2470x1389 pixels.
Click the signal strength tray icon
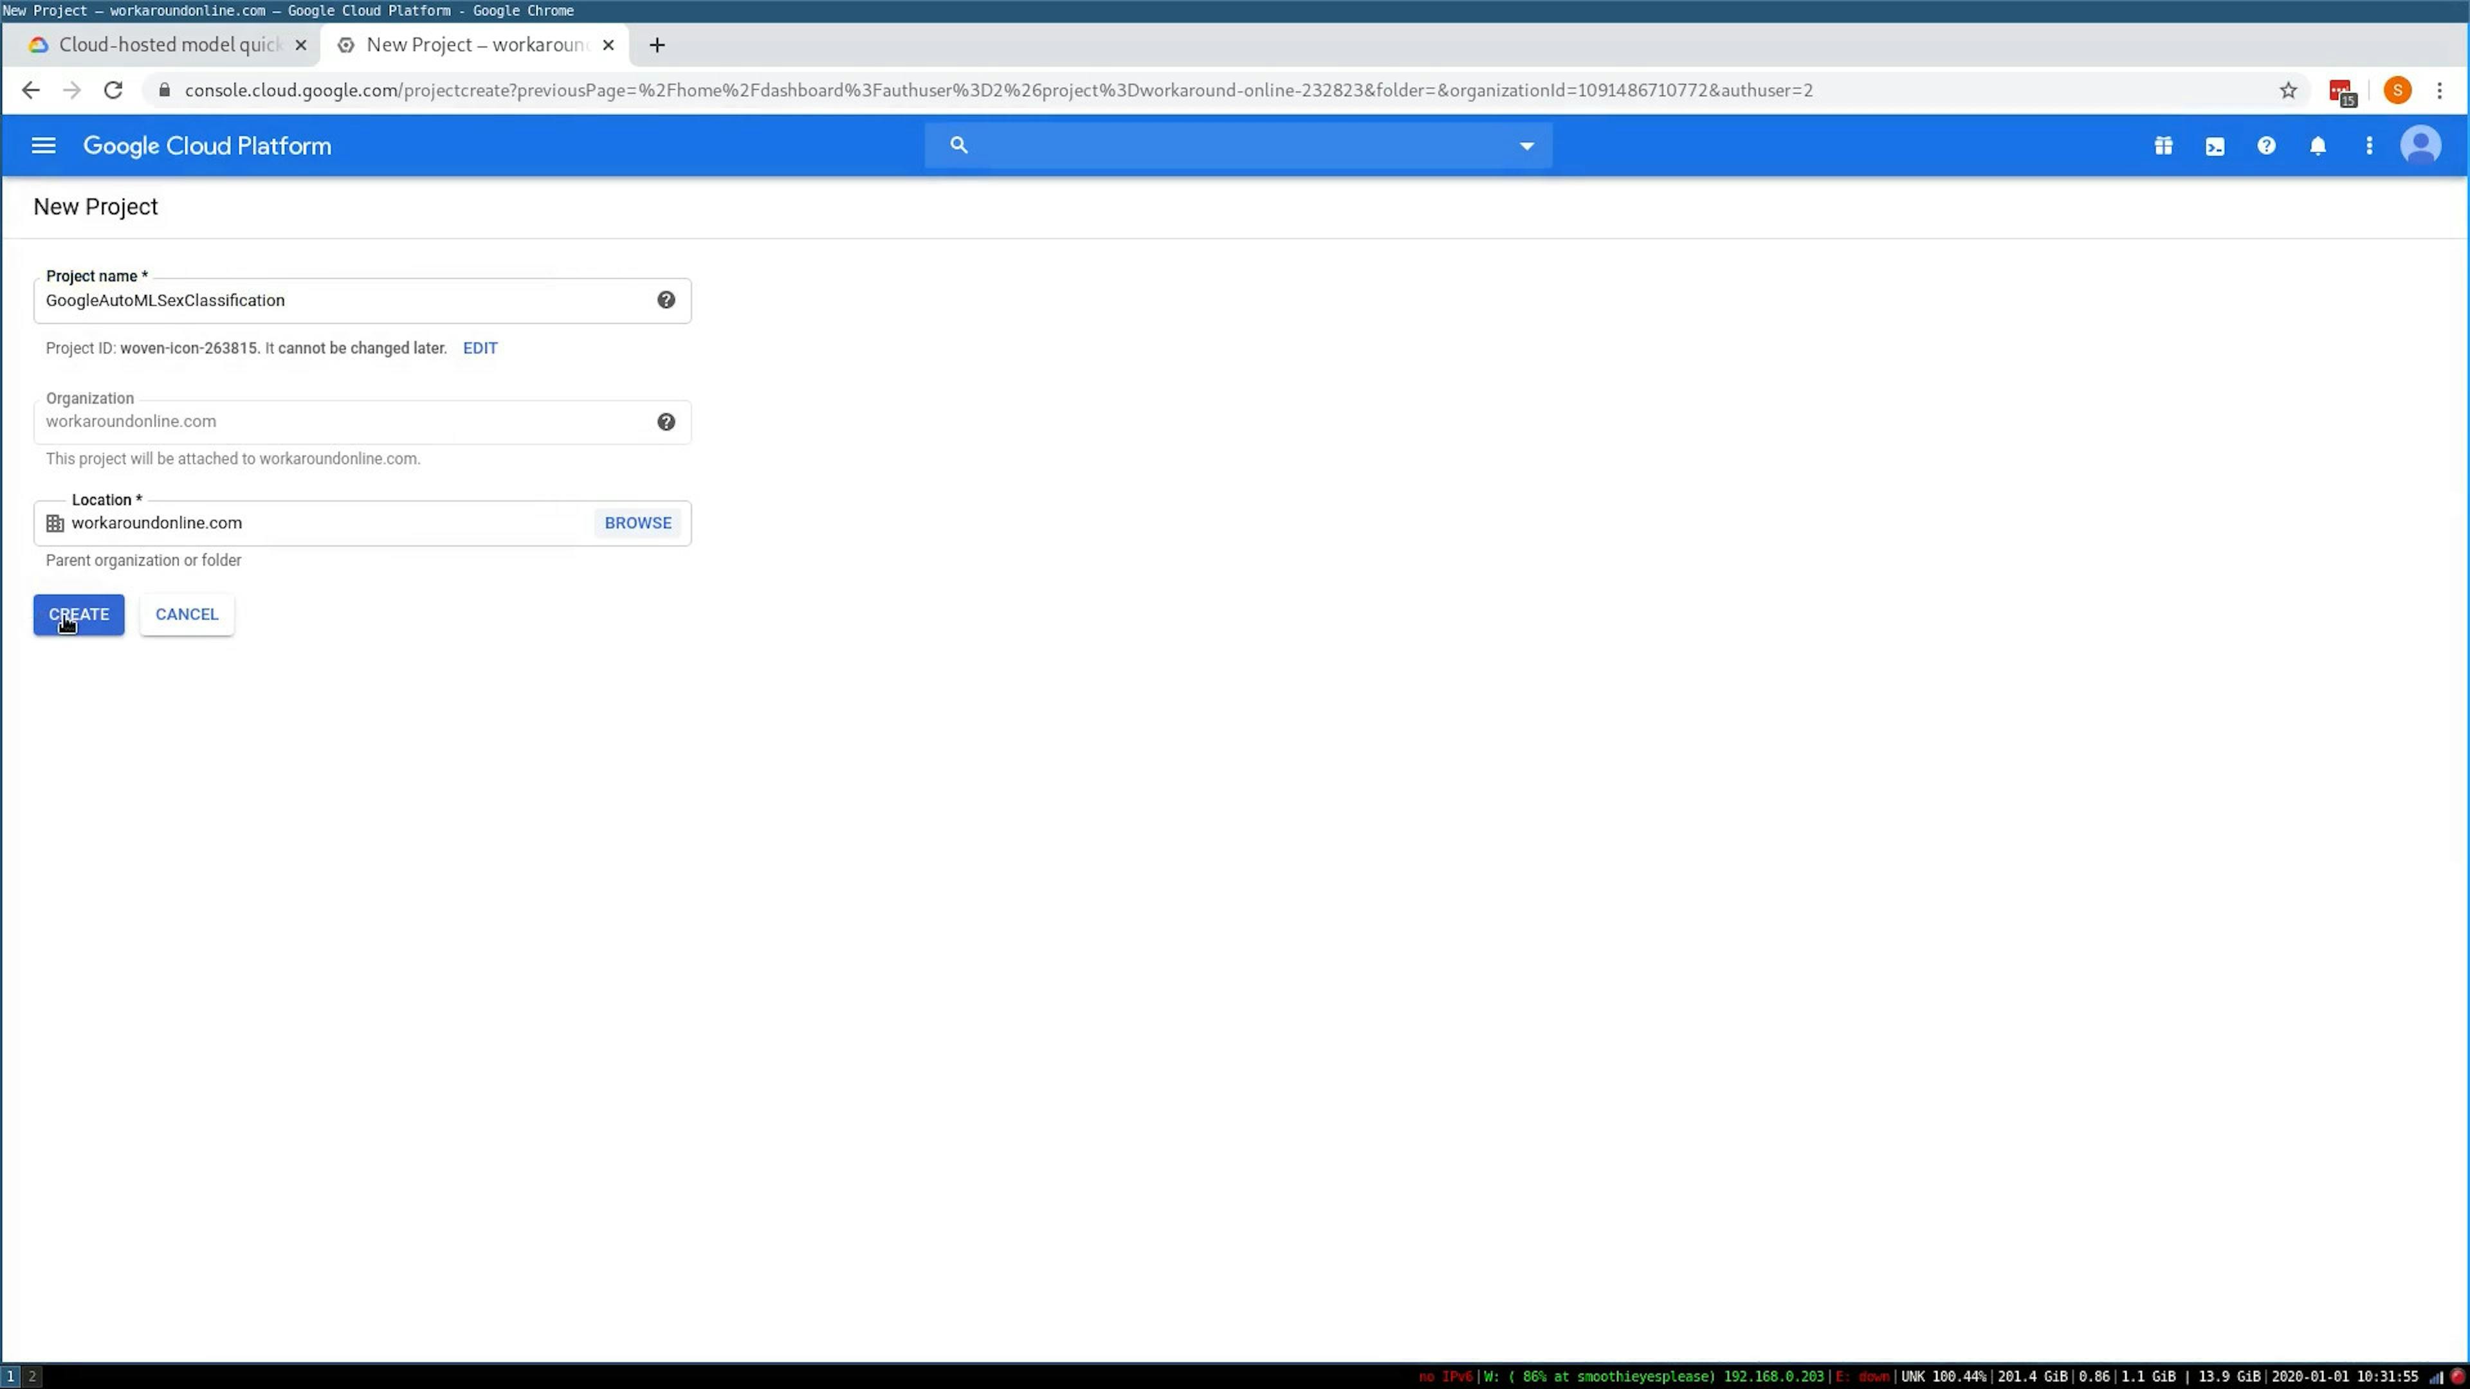2435,1377
